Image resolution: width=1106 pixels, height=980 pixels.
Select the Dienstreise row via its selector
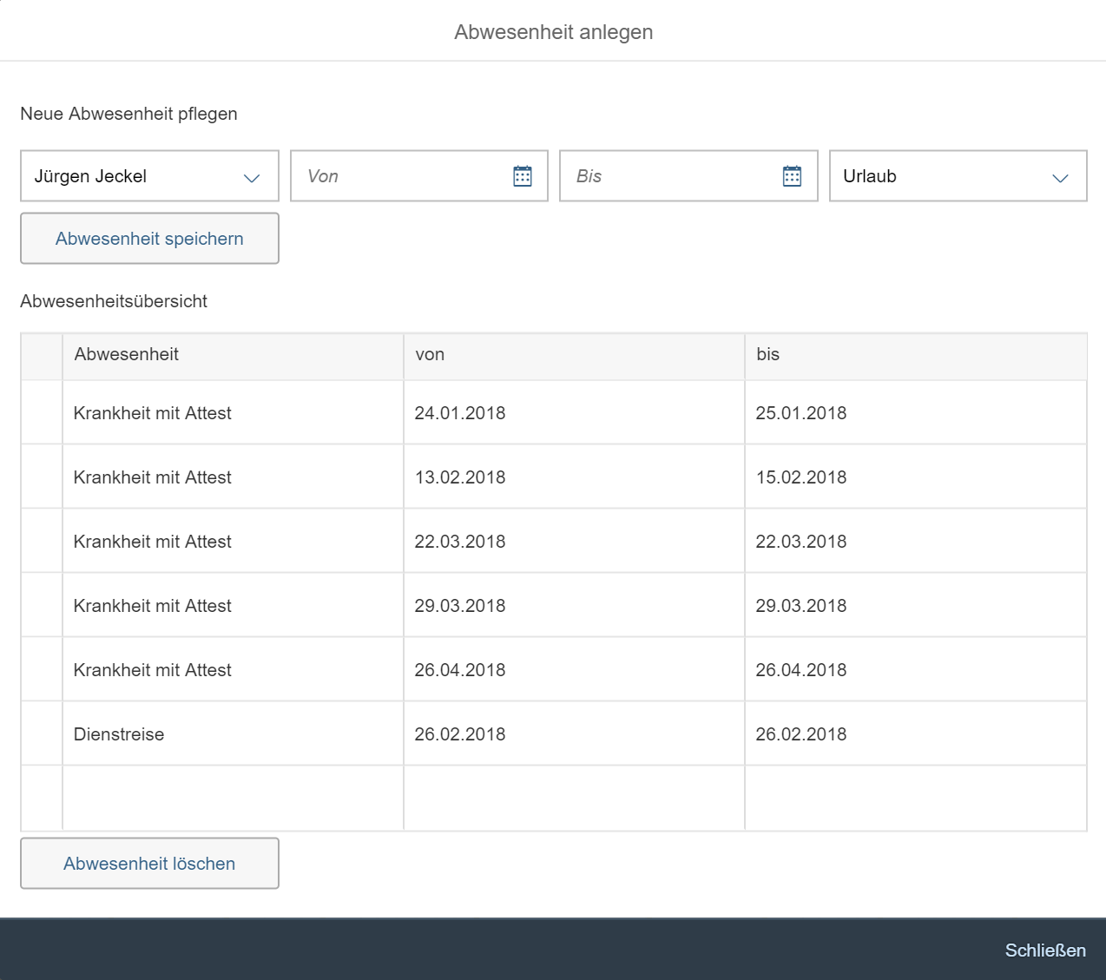click(42, 734)
